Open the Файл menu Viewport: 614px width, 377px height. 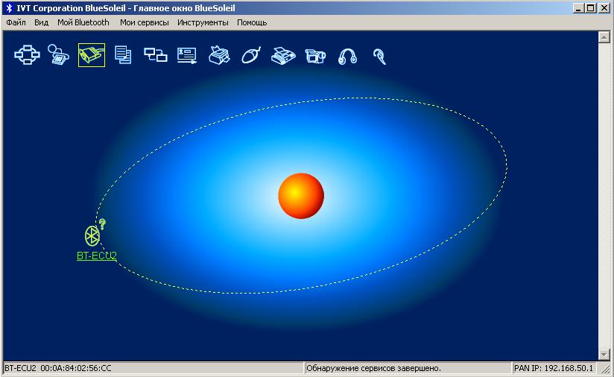click(16, 22)
